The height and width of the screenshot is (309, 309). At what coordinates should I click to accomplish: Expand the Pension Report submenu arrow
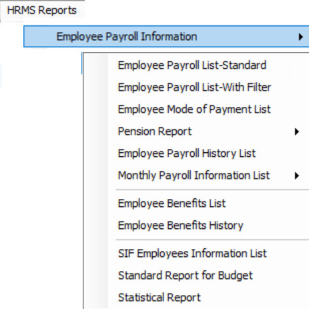[297, 132]
